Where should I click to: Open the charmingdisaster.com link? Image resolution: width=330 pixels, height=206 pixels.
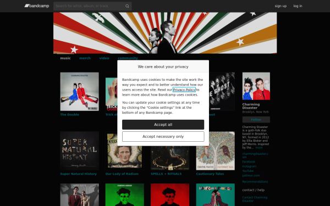(x=255, y=155)
